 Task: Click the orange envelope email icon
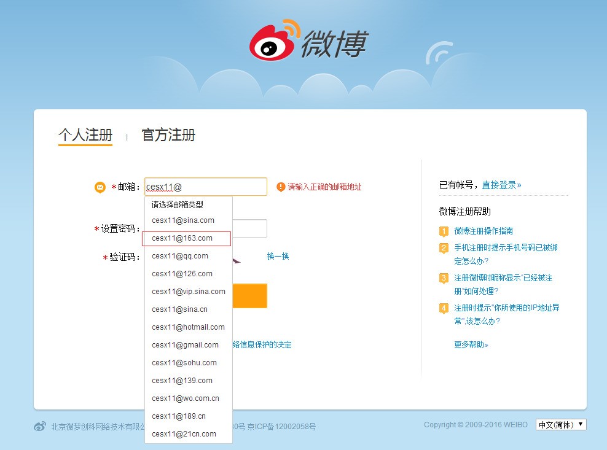pyautogui.click(x=100, y=187)
